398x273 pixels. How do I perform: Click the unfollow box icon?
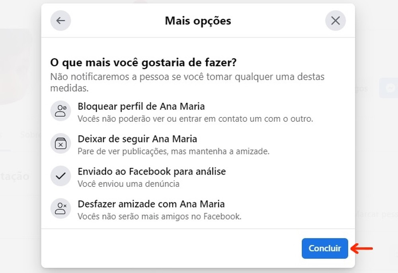60,144
